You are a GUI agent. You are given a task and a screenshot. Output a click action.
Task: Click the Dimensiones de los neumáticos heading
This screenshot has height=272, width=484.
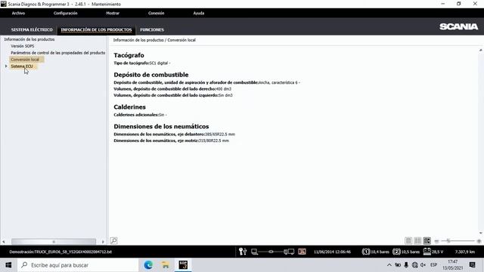pos(161,126)
